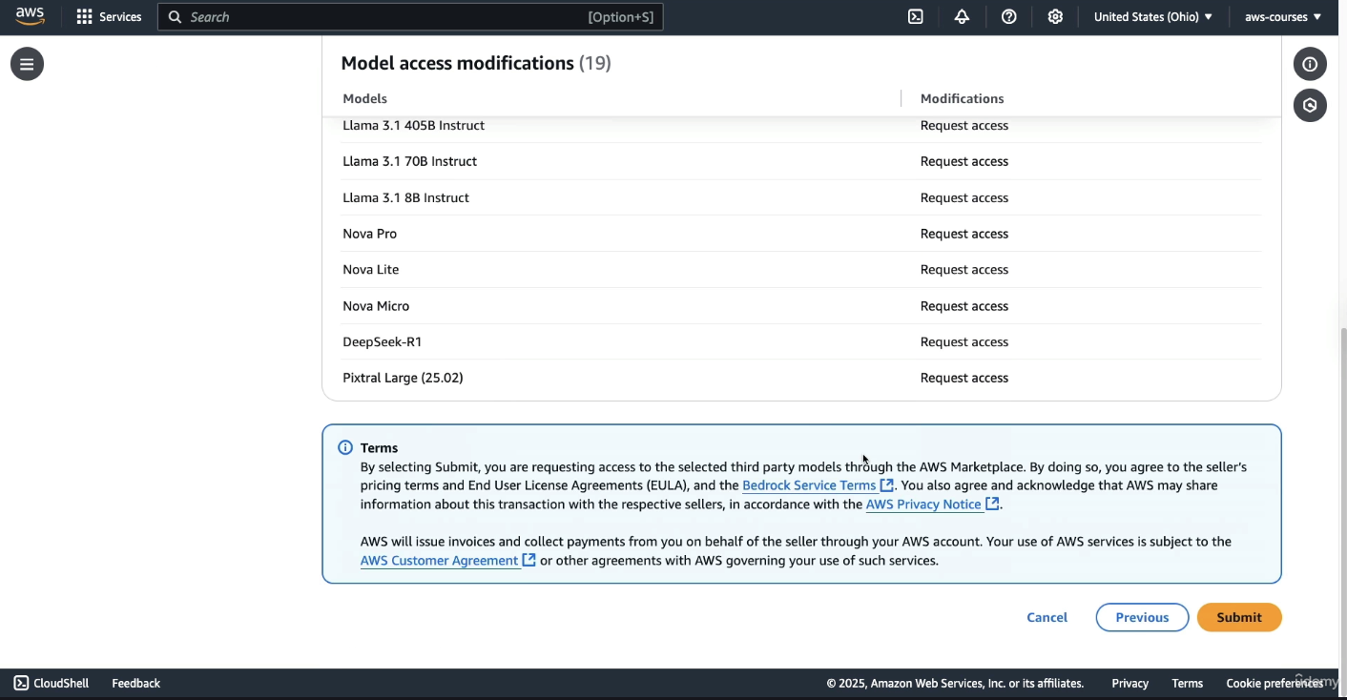Select the Llama 3.1 405B Instruct row name
The width and height of the screenshot is (1347, 700).
click(413, 126)
